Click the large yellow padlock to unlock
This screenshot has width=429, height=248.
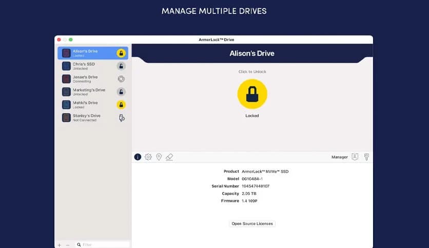click(x=252, y=94)
